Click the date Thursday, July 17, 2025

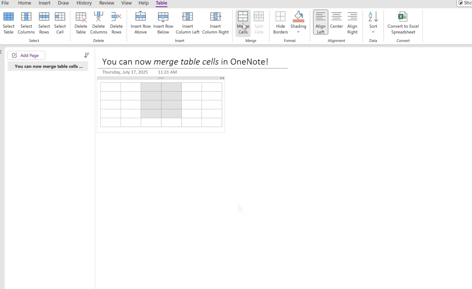125,72
